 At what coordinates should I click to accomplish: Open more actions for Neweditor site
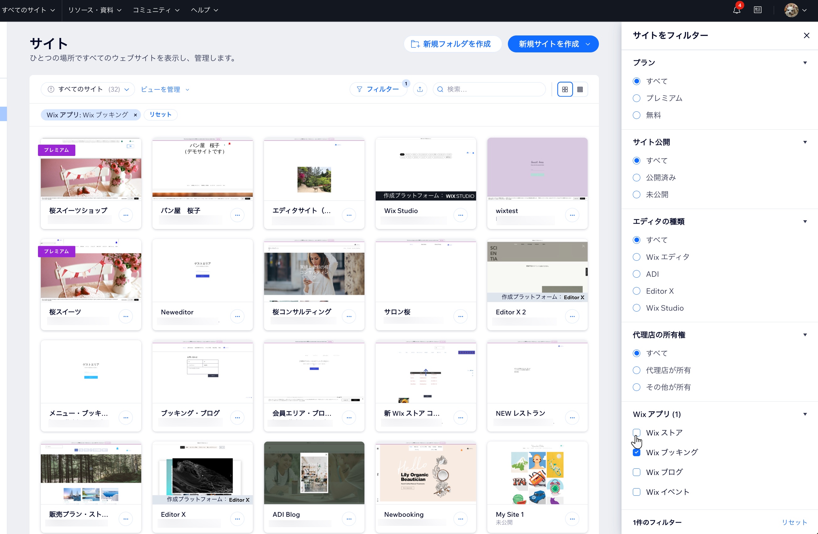pyautogui.click(x=238, y=316)
